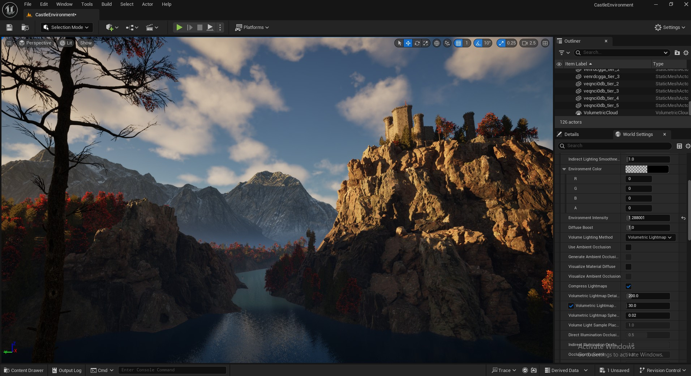691x376 pixels.
Task: Open Revision Control menu
Action: click(x=662, y=370)
